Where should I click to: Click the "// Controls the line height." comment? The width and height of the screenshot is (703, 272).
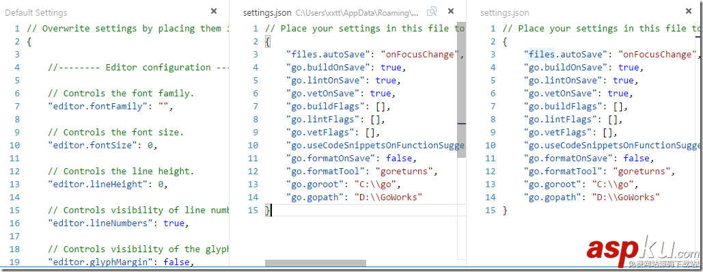point(121,172)
